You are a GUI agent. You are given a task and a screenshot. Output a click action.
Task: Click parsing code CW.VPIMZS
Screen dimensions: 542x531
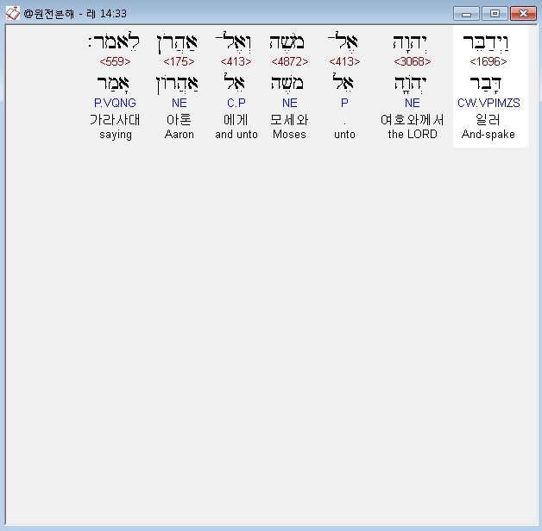(488, 103)
